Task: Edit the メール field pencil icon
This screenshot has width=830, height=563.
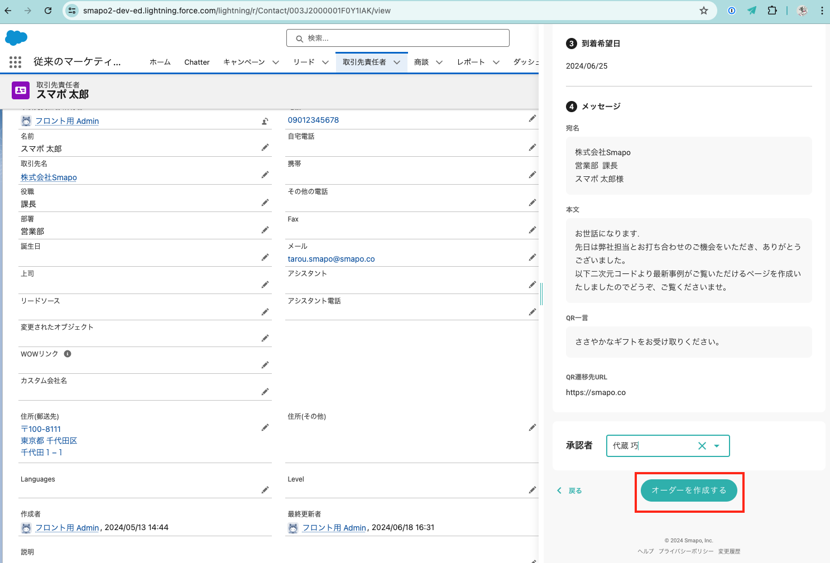Action: [532, 257]
